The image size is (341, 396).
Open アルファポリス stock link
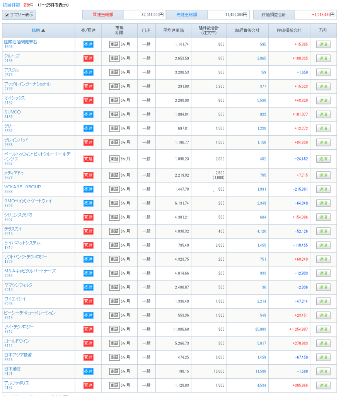click(17, 383)
